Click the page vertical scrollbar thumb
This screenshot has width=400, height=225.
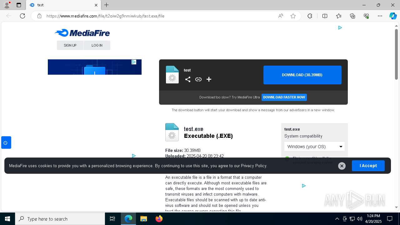tap(396, 54)
